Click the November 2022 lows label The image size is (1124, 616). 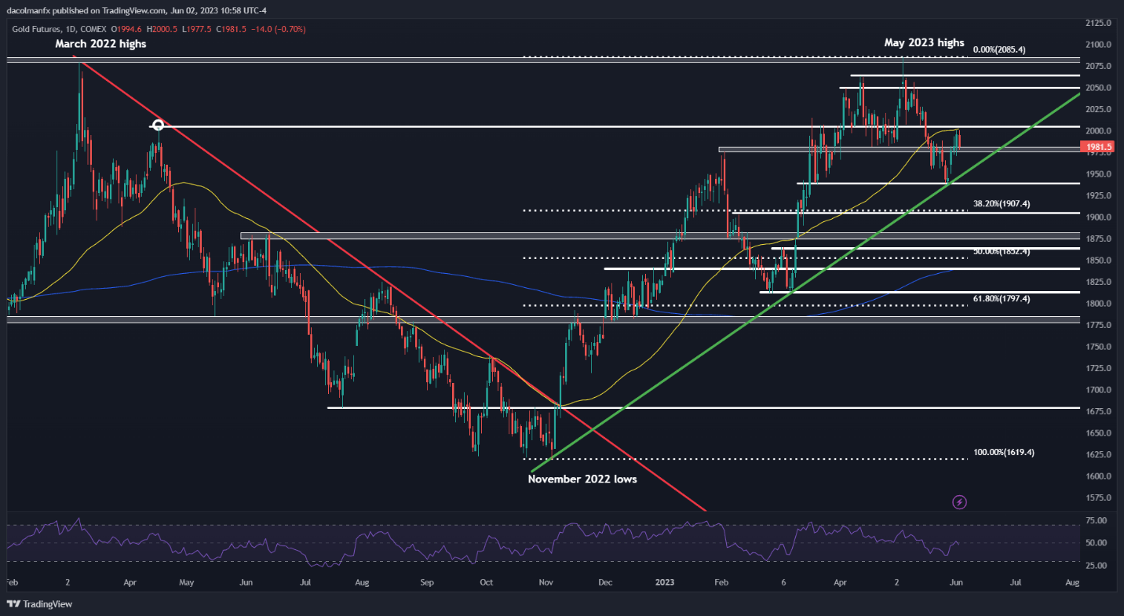[582, 479]
